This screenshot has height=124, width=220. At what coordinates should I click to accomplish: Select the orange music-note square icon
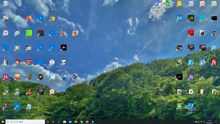pos(17,77)
